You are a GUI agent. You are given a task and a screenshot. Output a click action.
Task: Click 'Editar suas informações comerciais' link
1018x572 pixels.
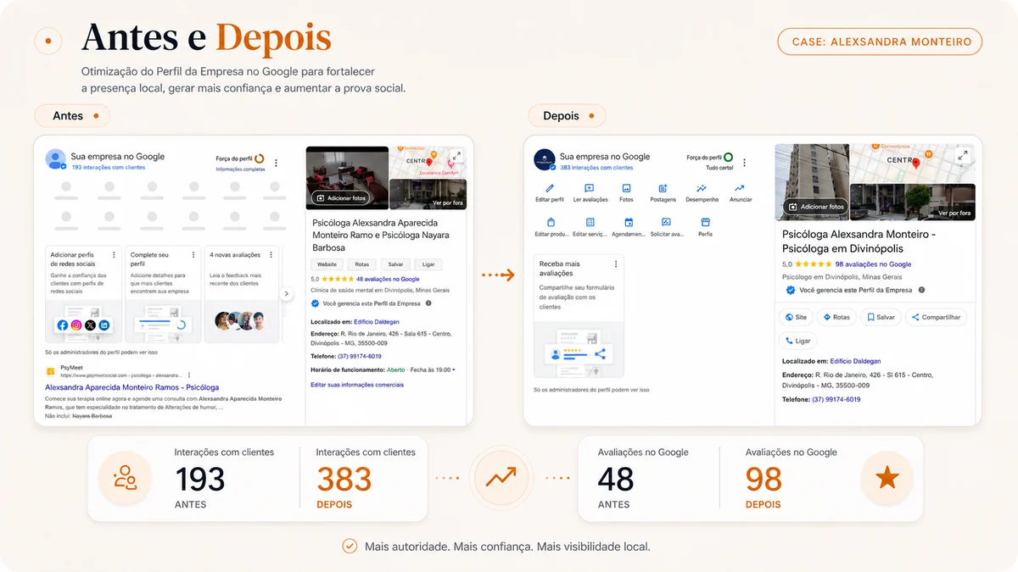(x=357, y=385)
